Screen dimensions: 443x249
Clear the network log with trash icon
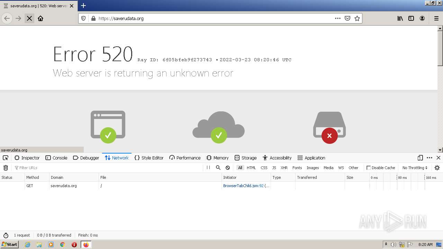click(6, 168)
